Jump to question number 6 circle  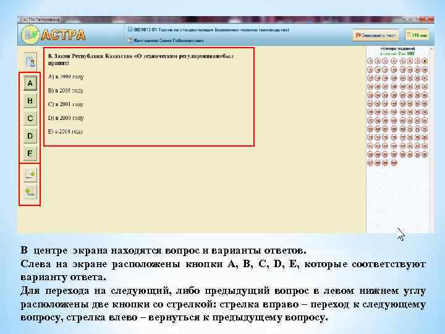coord(410,61)
